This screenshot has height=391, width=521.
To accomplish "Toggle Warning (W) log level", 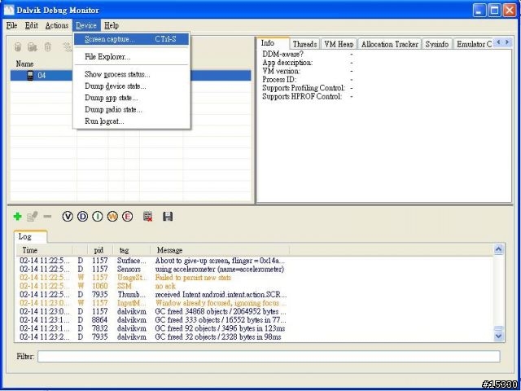I will point(112,217).
